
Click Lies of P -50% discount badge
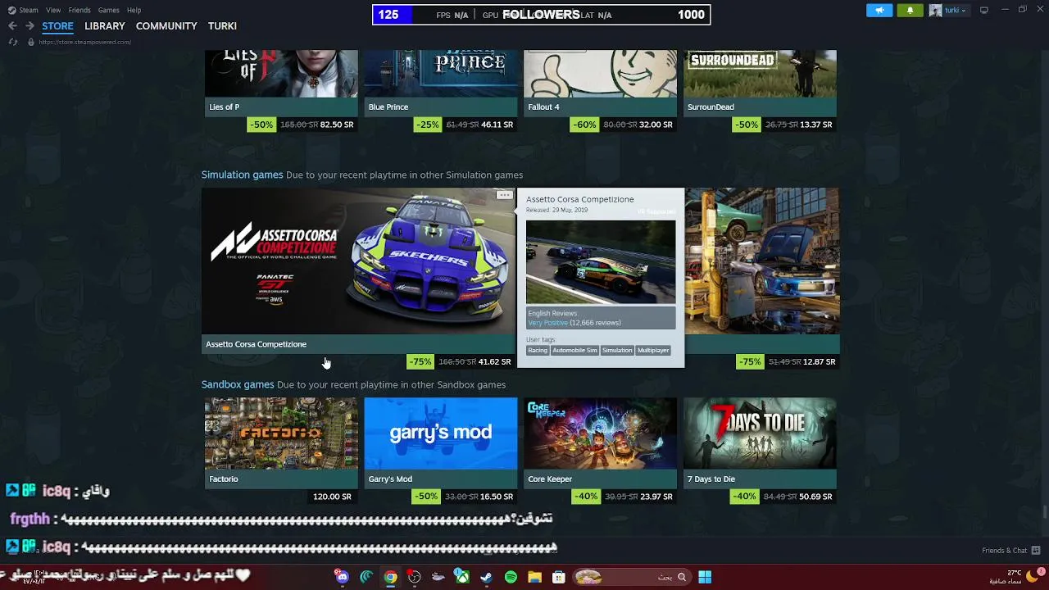(x=261, y=125)
